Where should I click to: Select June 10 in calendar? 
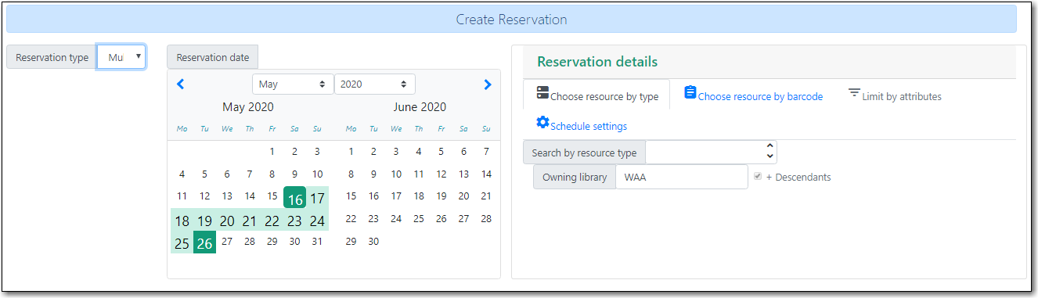(x=396, y=174)
